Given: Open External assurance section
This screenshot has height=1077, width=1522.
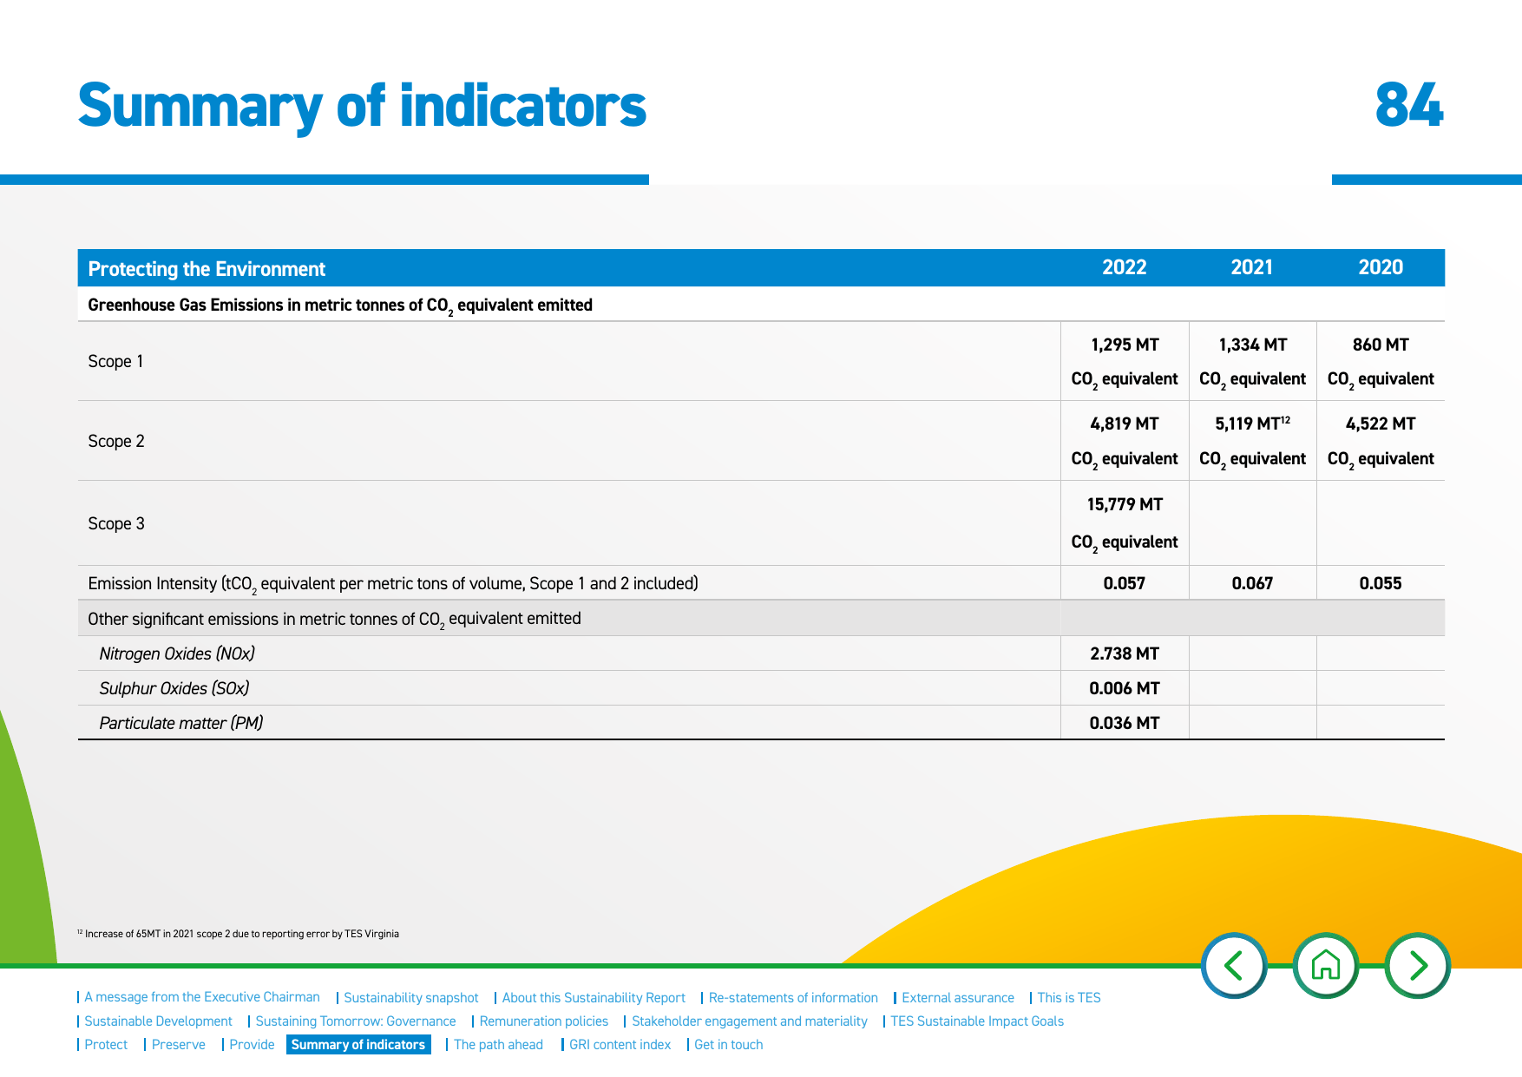Looking at the screenshot, I should click(958, 997).
